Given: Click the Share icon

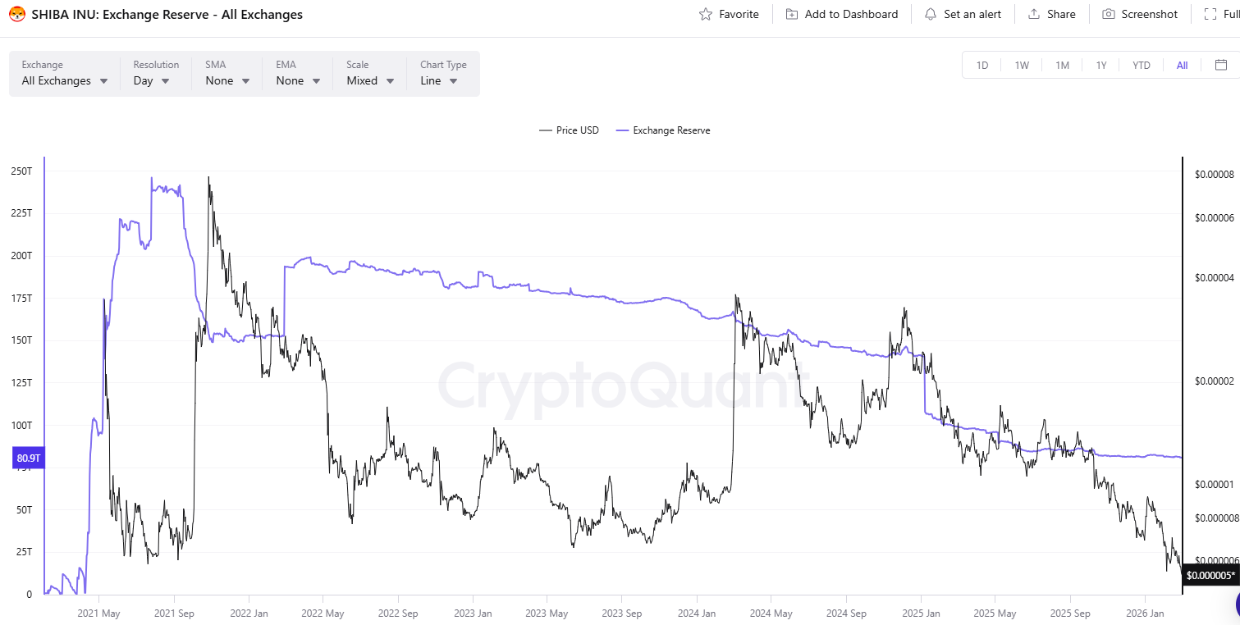Looking at the screenshot, I should pos(1034,14).
